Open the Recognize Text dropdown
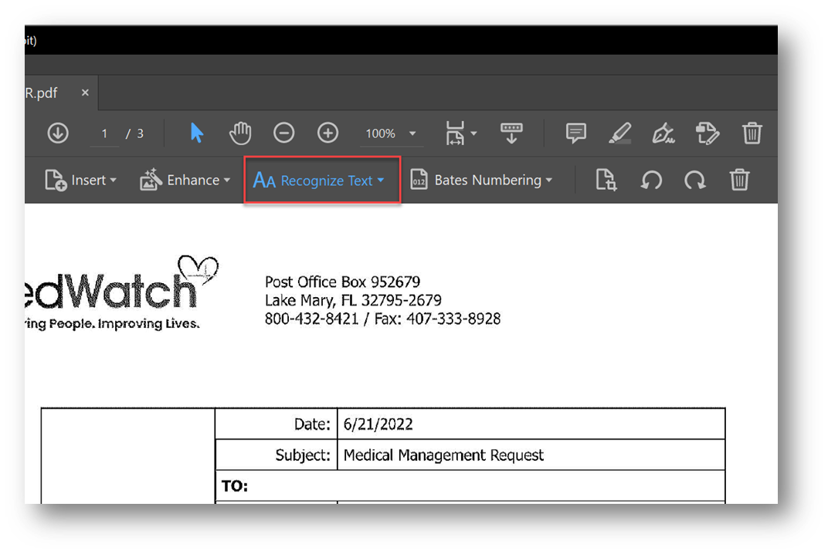The height and width of the screenshot is (554, 828). click(x=322, y=180)
